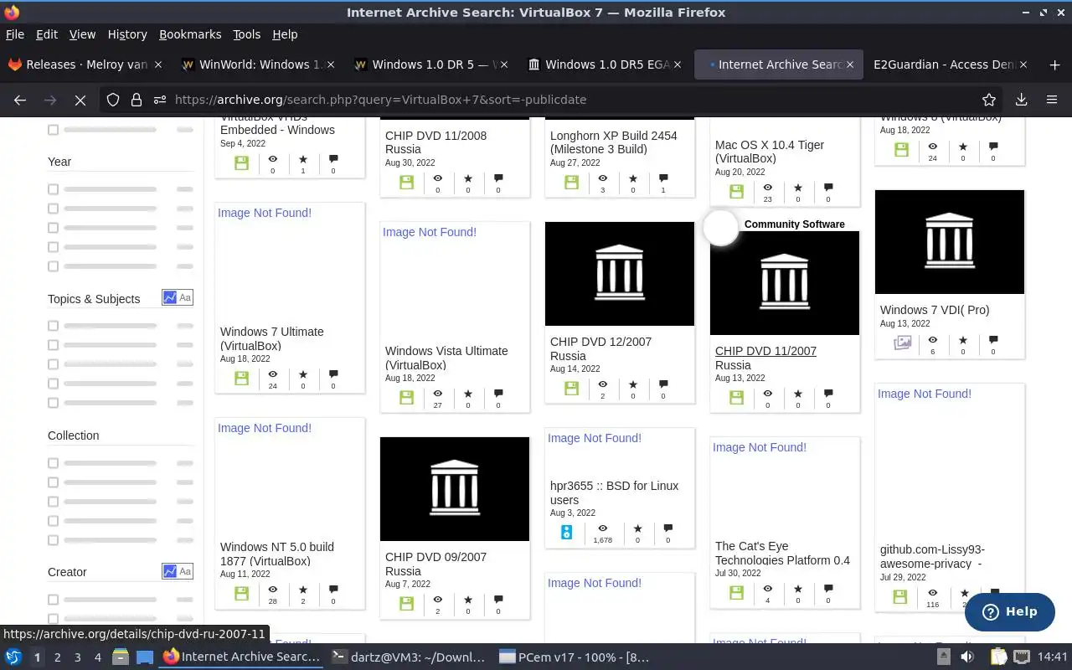The height and width of the screenshot is (670, 1072).
Task: Click audio icon on hpr3655 BSD card
Action: (x=567, y=532)
